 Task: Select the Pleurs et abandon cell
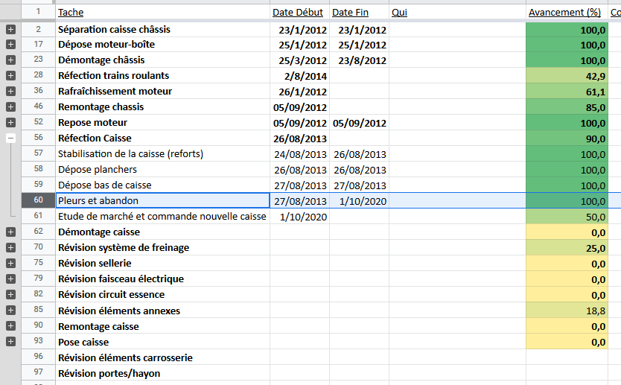(162, 200)
